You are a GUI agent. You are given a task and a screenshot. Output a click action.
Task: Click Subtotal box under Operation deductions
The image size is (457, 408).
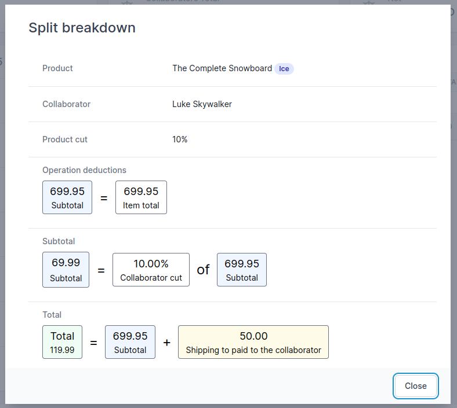(67, 197)
